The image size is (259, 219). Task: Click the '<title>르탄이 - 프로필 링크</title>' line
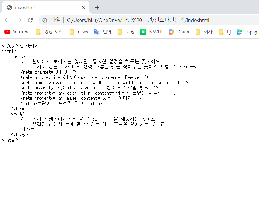coord(61,103)
